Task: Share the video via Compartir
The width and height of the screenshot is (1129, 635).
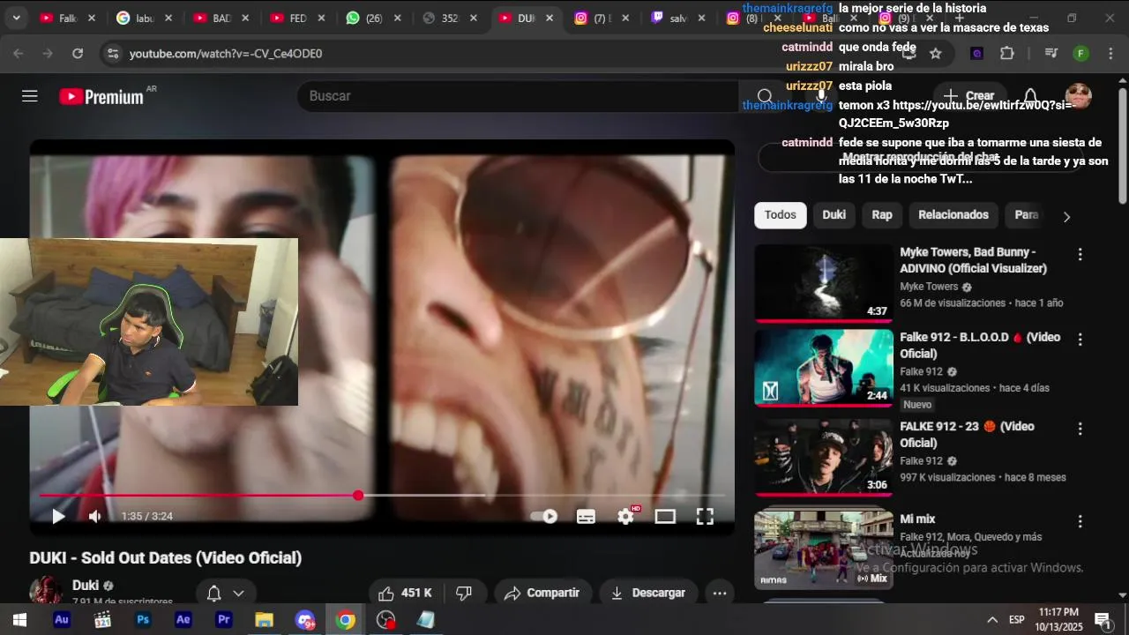Action: coord(542,594)
